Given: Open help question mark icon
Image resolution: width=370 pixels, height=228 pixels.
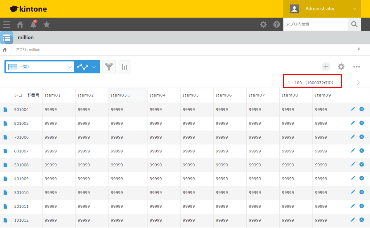Looking at the screenshot, I should tap(277, 24).
